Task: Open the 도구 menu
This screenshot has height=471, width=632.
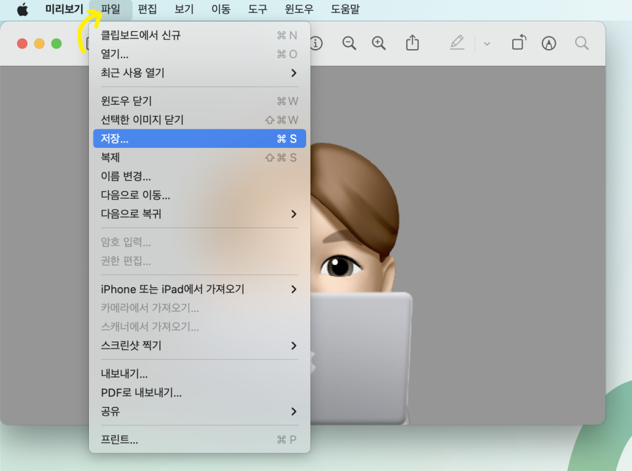Action: [257, 10]
